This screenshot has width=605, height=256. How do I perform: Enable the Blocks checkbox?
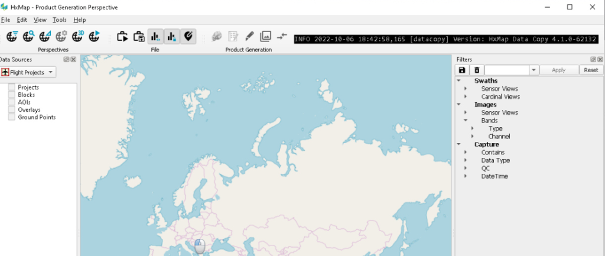click(12, 95)
